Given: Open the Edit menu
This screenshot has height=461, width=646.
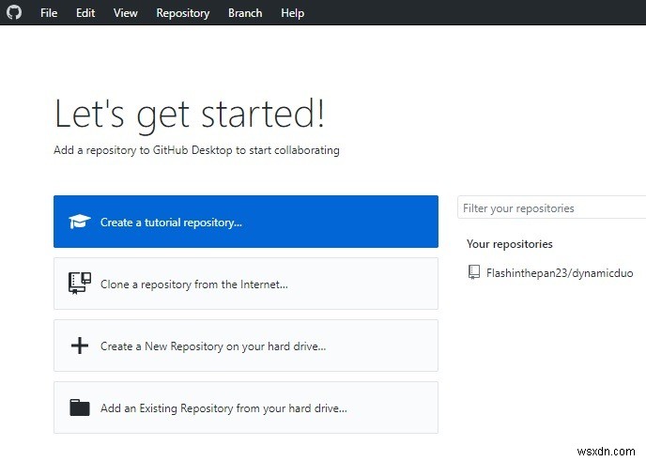Looking at the screenshot, I should click(x=85, y=13).
